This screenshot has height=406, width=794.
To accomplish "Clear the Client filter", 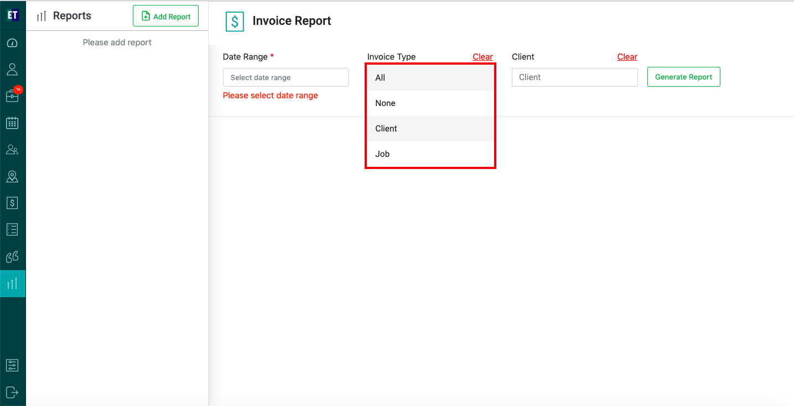I will [627, 57].
